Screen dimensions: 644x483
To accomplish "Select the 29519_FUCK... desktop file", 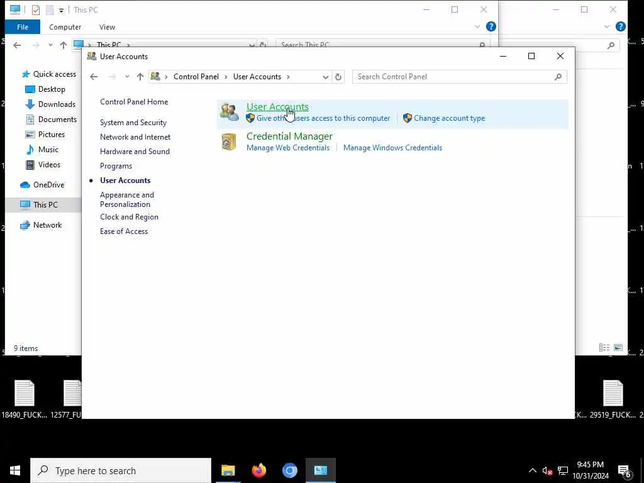I will click(613, 399).
